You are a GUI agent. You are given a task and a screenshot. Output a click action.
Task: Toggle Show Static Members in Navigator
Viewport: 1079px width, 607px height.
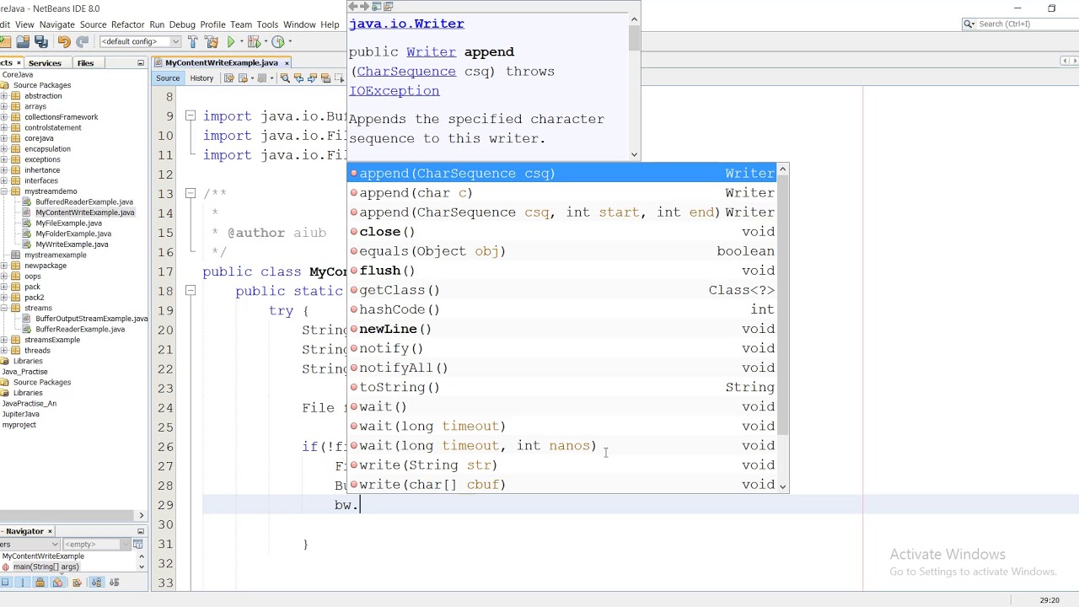click(x=23, y=583)
